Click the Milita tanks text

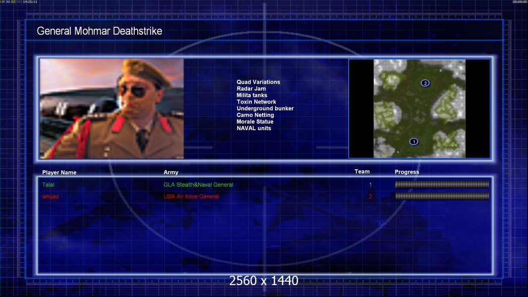(252, 95)
